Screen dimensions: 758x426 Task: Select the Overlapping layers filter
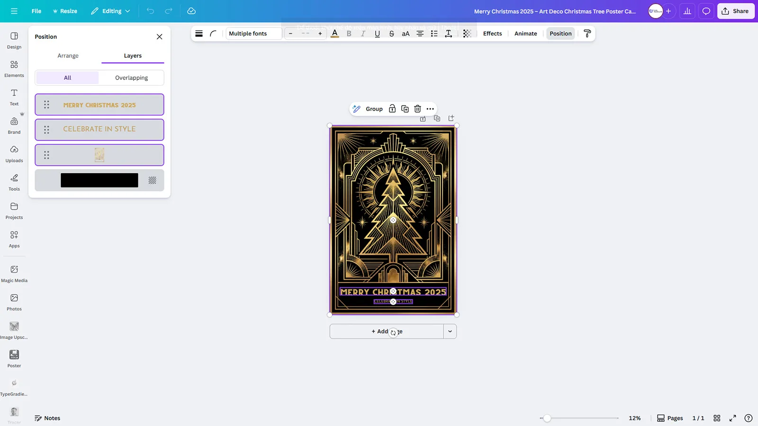131,78
